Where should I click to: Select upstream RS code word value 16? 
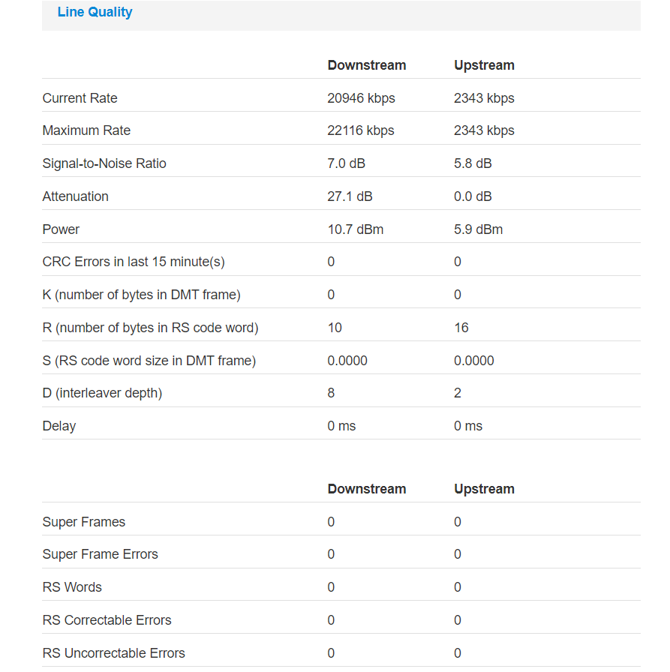461,328
